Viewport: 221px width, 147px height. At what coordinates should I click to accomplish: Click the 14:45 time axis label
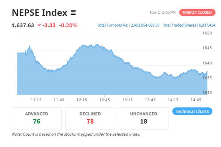click(x=196, y=100)
